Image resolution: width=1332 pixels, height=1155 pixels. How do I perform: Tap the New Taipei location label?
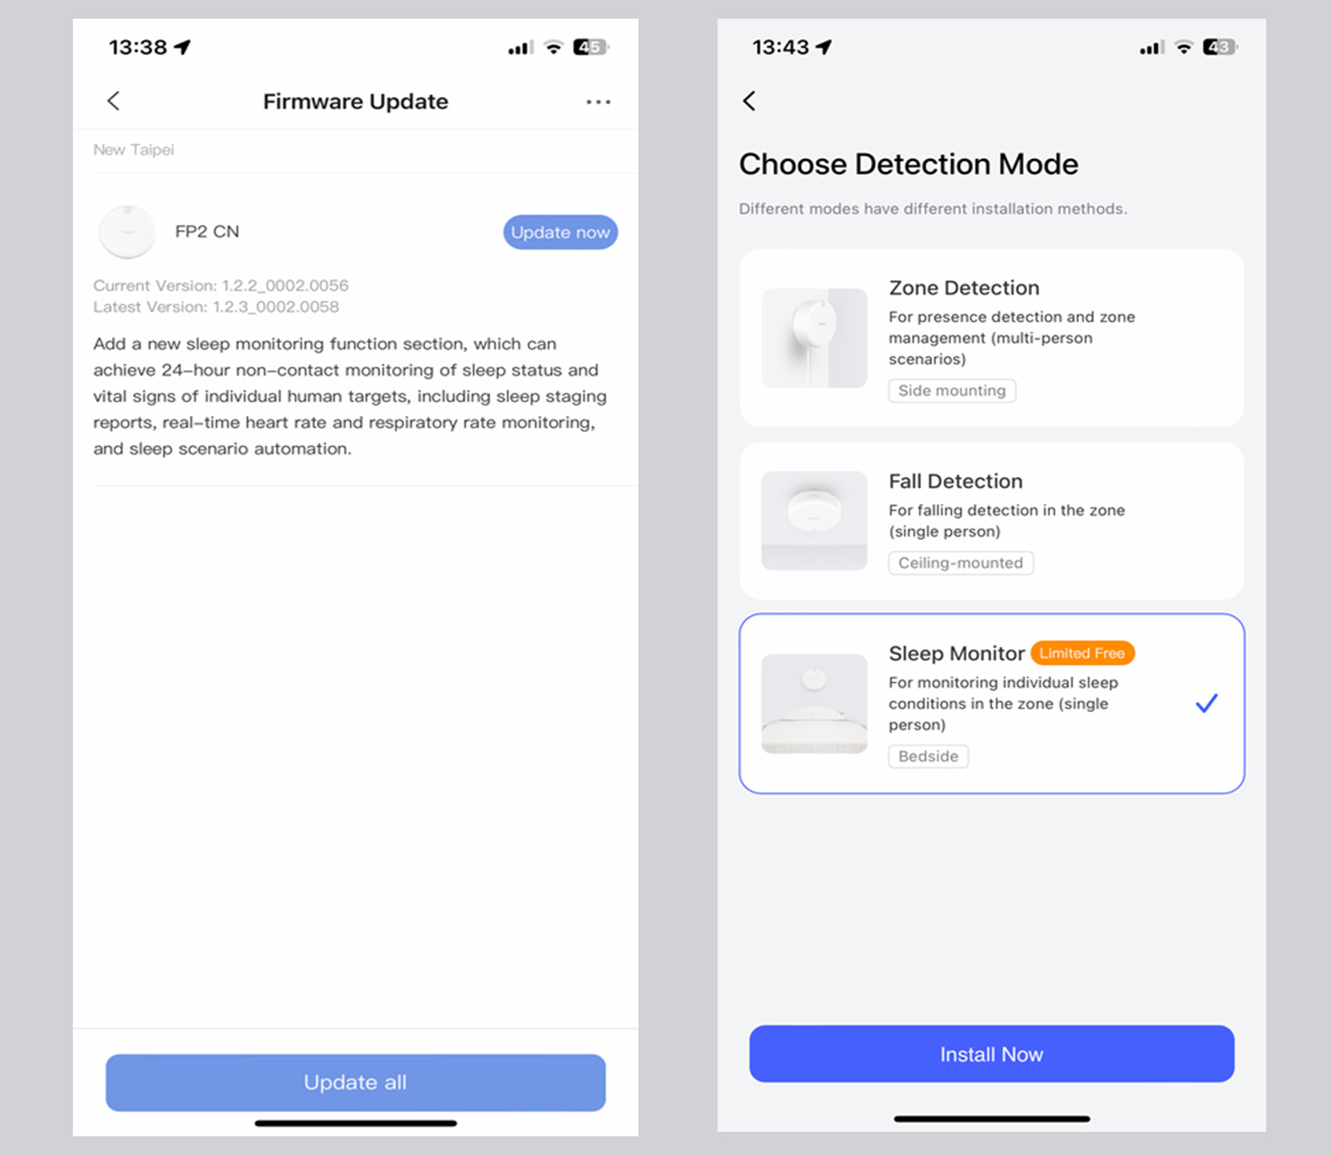134,150
